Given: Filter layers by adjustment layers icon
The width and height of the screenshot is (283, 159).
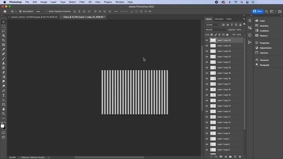Looking at the screenshot, I should coord(227,25).
